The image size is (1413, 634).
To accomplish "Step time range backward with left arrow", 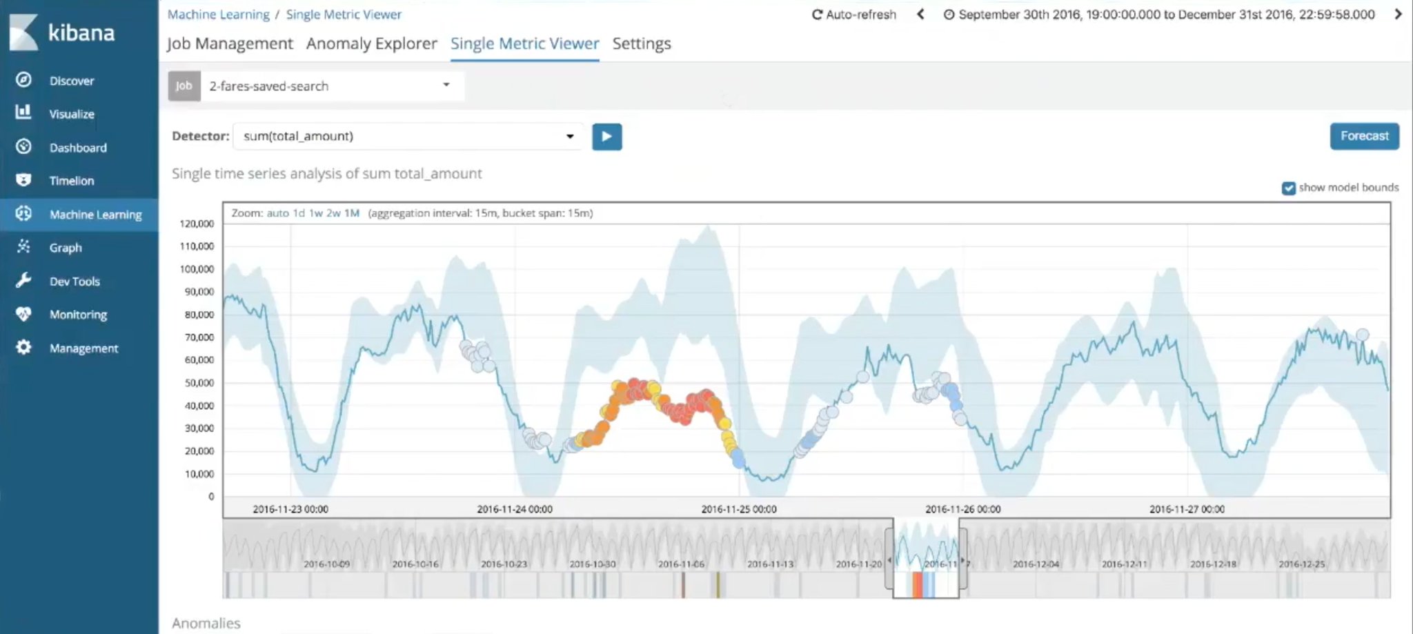I will click(x=920, y=14).
